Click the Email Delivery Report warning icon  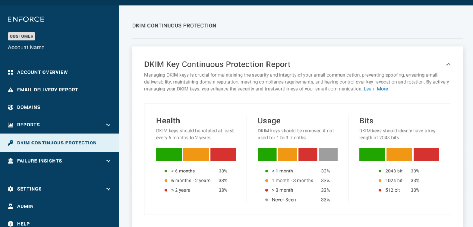point(11,90)
